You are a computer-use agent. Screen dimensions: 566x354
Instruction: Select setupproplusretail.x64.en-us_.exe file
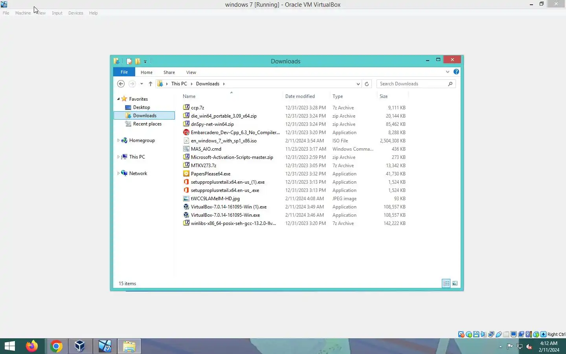coord(225,190)
